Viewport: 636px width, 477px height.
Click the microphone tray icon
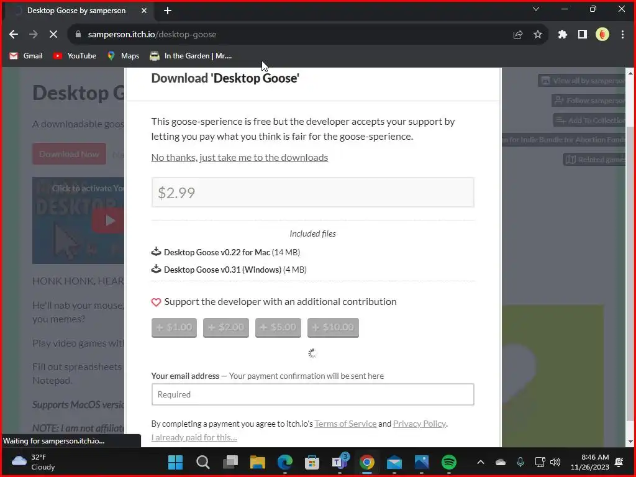coord(520,462)
